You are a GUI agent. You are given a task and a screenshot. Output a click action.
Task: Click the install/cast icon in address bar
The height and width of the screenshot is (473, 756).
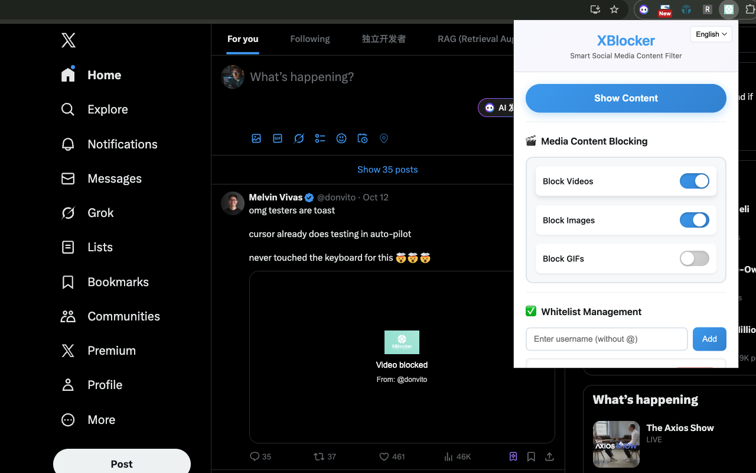[x=595, y=9]
